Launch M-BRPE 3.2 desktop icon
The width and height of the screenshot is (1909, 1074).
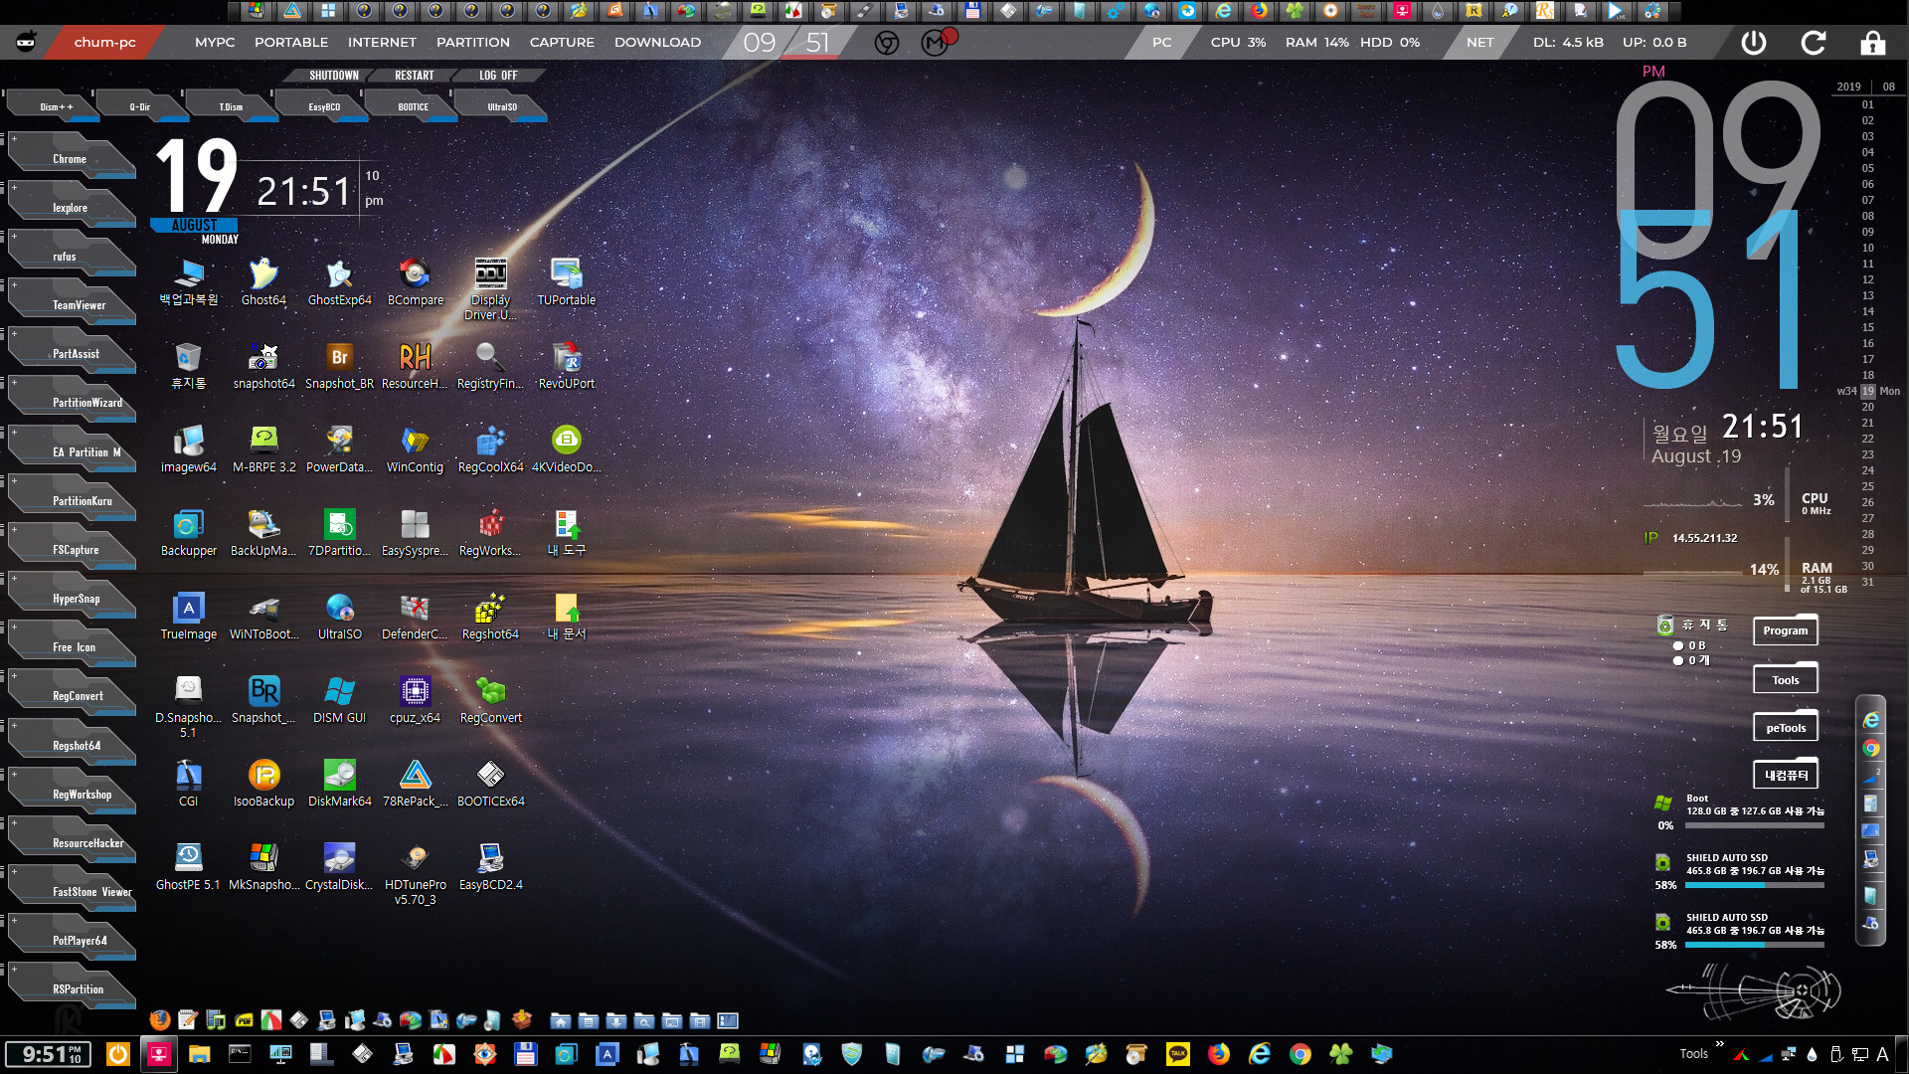(x=263, y=448)
